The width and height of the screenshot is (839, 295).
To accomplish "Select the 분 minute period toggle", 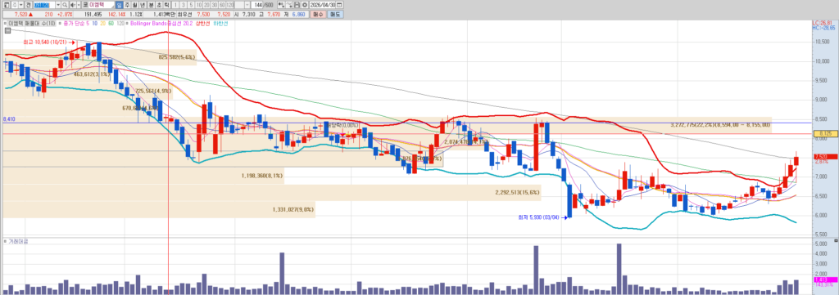I will tap(151, 5).
